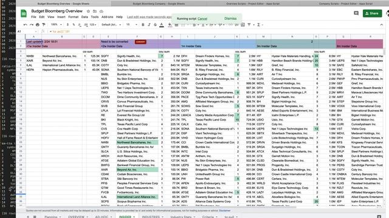Switch to the AD-HOC sheet tab
Screen dimensions: 389x218
(102, 217)
